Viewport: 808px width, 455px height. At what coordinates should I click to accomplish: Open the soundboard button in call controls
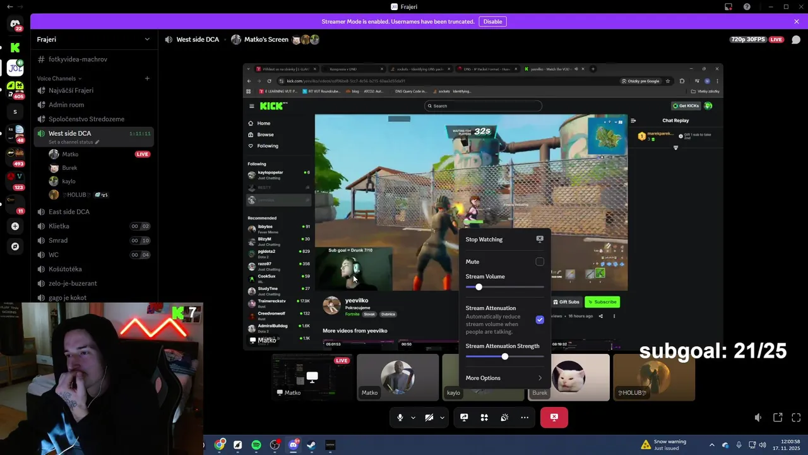point(504,418)
